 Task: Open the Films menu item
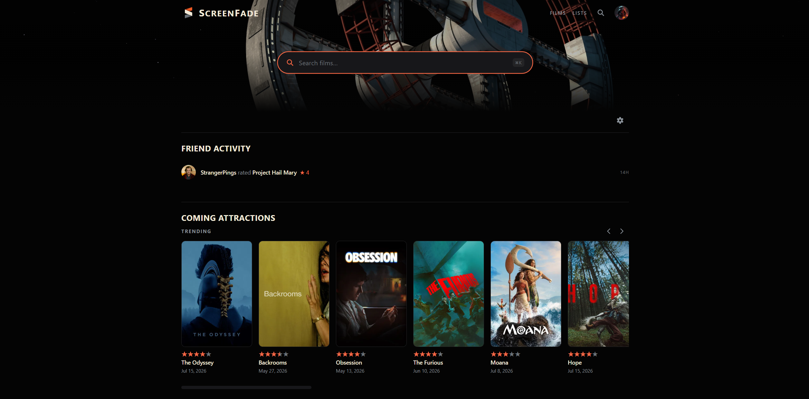(557, 13)
